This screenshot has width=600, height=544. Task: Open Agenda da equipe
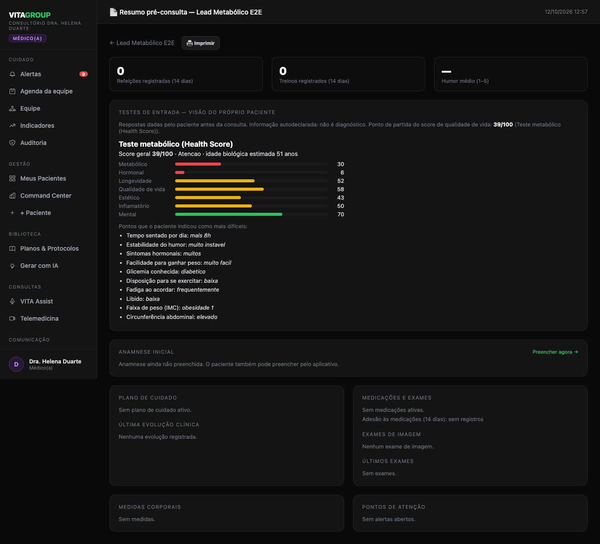point(49,91)
